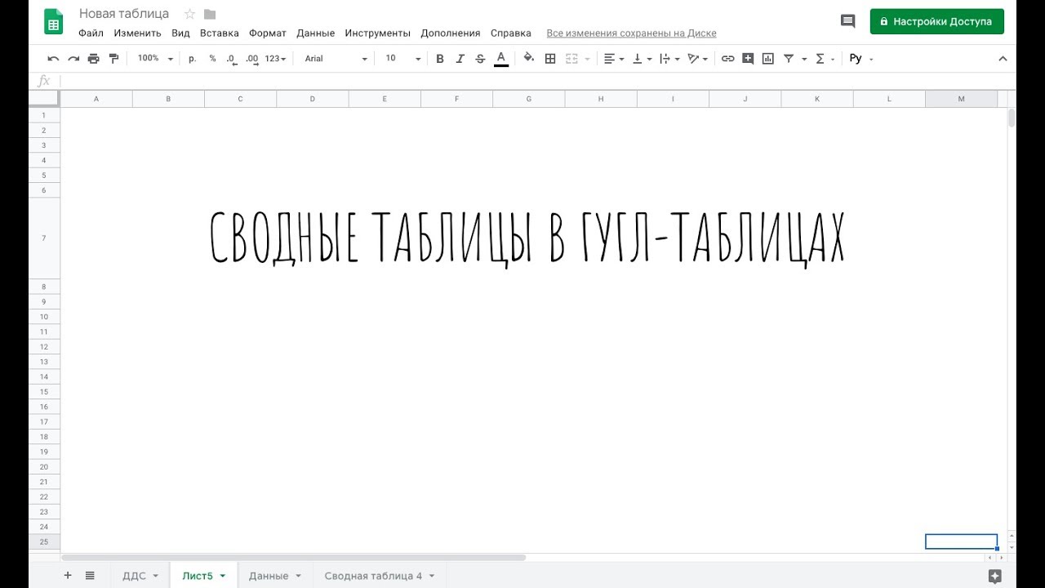Click 'Все изменения сохранены на Диске' link
Image resolution: width=1045 pixels, height=588 pixels.
point(631,33)
